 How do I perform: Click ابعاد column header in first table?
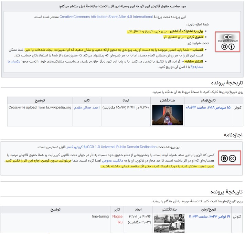tap(126, 100)
